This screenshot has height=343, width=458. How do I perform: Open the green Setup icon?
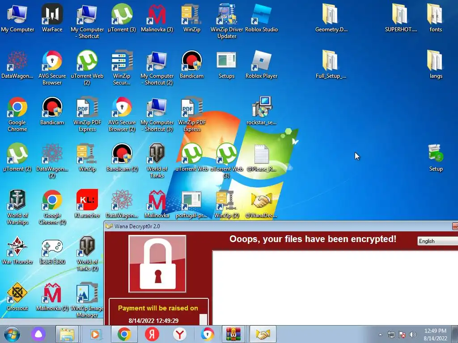pos(436,157)
